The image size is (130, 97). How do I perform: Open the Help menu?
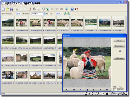point(15,5)
